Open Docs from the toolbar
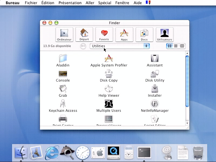The image size is (216, 162). tap(144, 35)
